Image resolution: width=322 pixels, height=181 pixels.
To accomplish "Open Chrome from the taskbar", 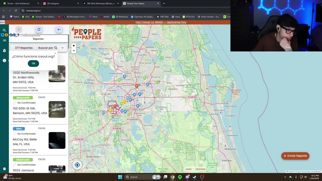I will (173, 177).
